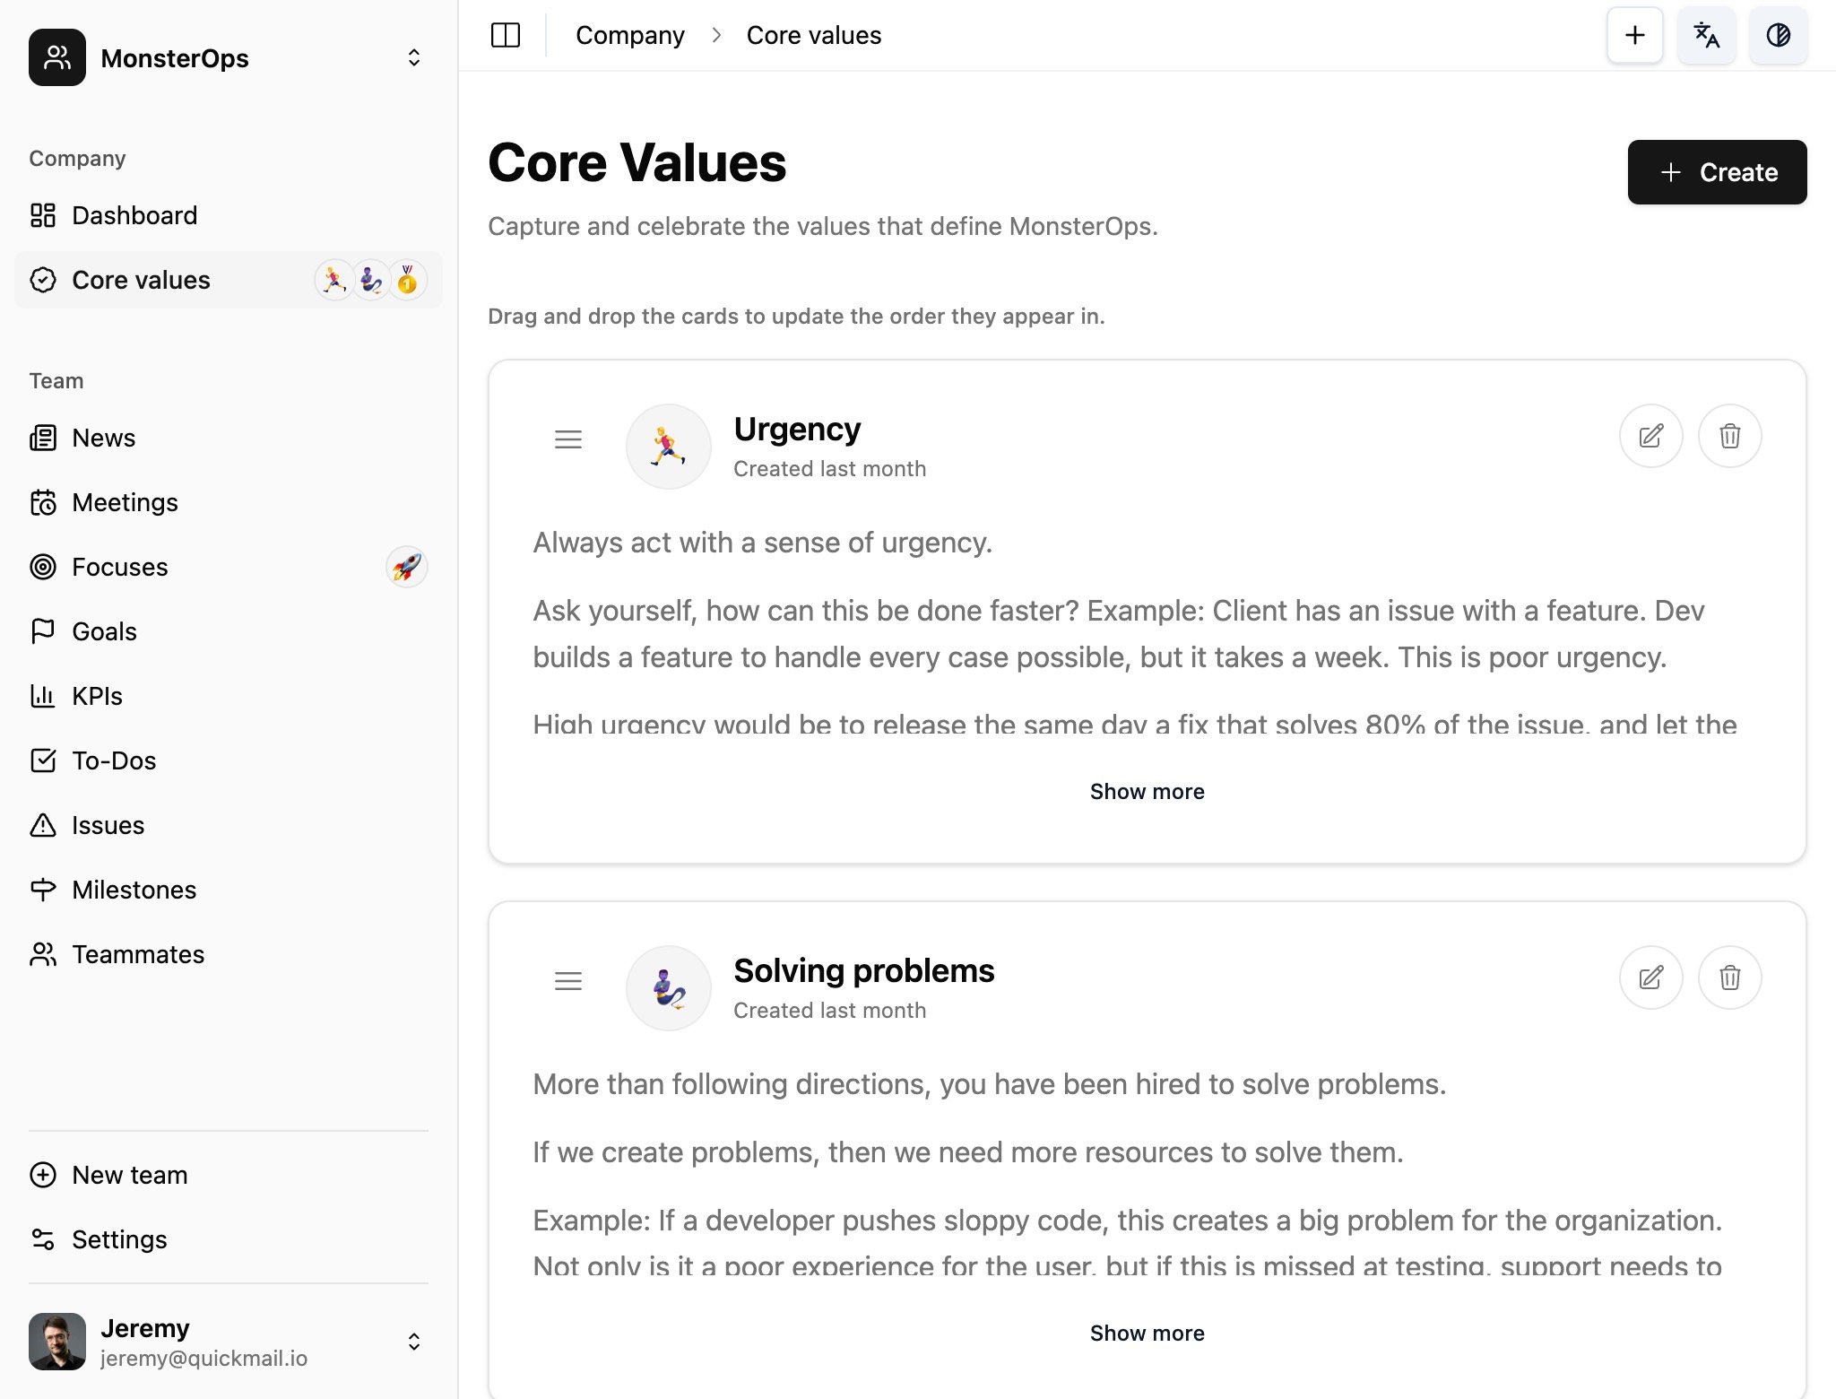The height and width of the screenshot is (1399, 1836).
Task: Toggle the dark/light theme icon
Action: pos(1778,35)
